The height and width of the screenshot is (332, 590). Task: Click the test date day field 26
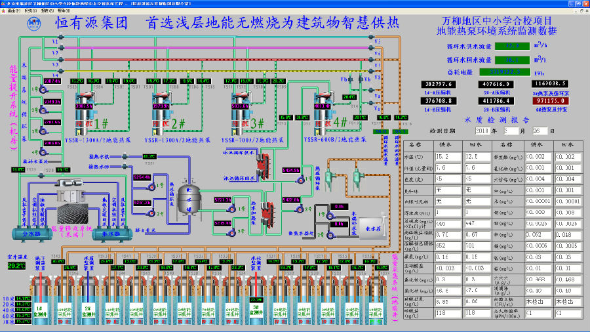point(546,131)
